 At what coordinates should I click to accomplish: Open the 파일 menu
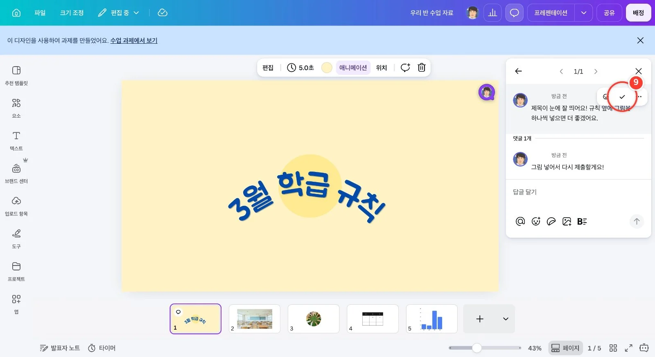click(40, 13)
